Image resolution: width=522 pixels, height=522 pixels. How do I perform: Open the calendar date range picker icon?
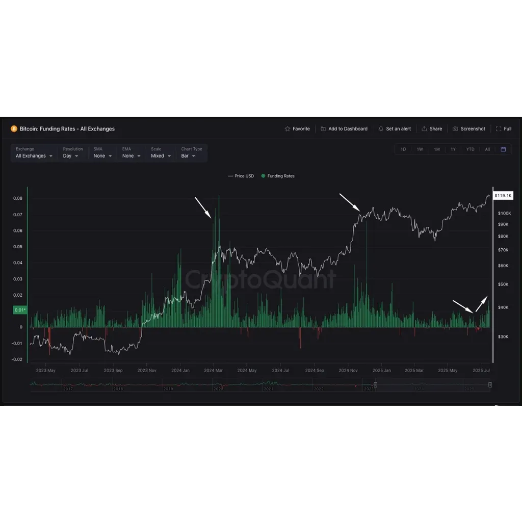[503, 149]
